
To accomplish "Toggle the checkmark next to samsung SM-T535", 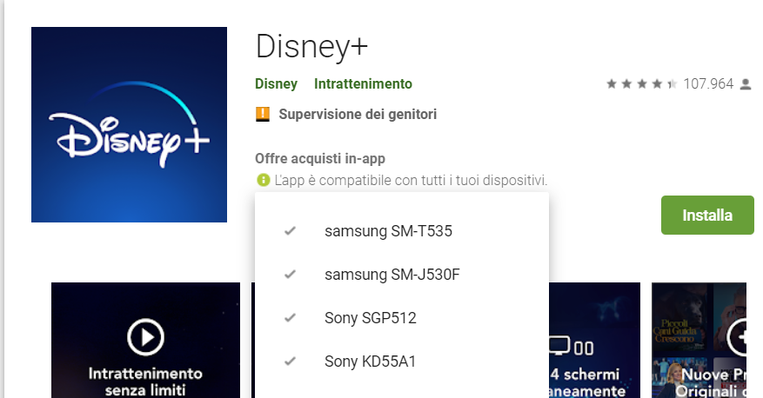I will tap(291, 231).
